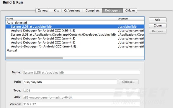Click the Name column header
173x108 pixels.
click(x=61, y=19)
